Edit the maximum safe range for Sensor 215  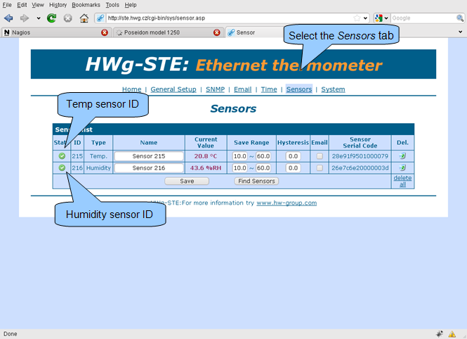(x=263, y=156)
